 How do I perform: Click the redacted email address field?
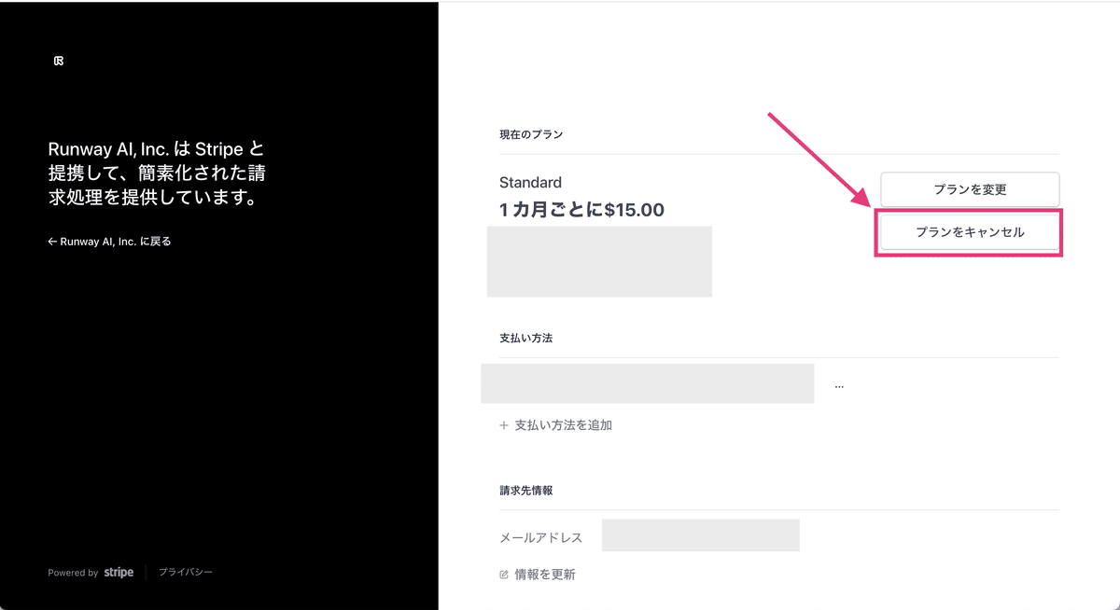click(x=700, y=535)
